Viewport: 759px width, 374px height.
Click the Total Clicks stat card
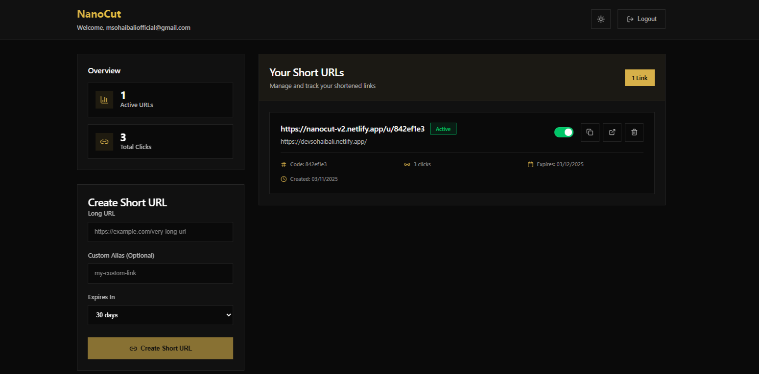(x=160, y=142)
